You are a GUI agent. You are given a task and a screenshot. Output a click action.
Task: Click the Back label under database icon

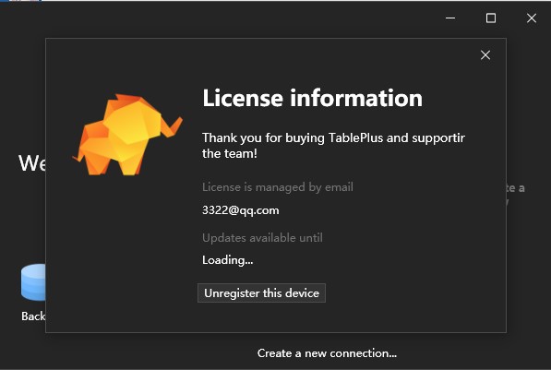tap(33, 316)
